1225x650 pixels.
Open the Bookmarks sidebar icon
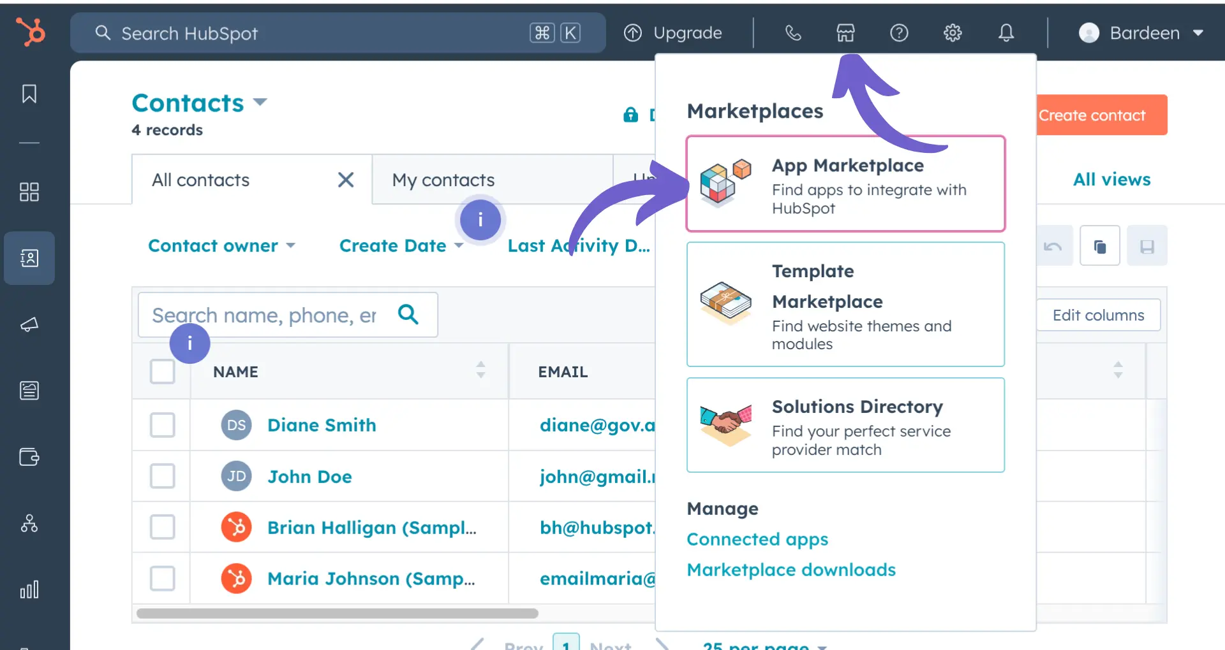click(x=29, y=94)
